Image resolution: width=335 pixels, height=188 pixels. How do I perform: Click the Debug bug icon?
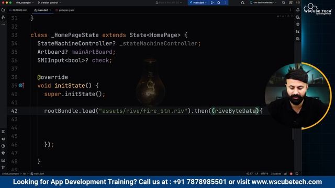click(219, 3)
